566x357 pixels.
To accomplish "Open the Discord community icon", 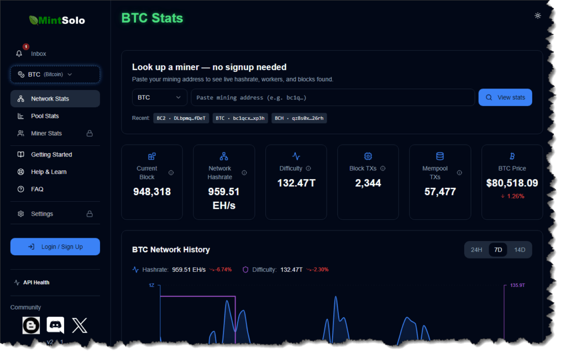I will point(55,326).
